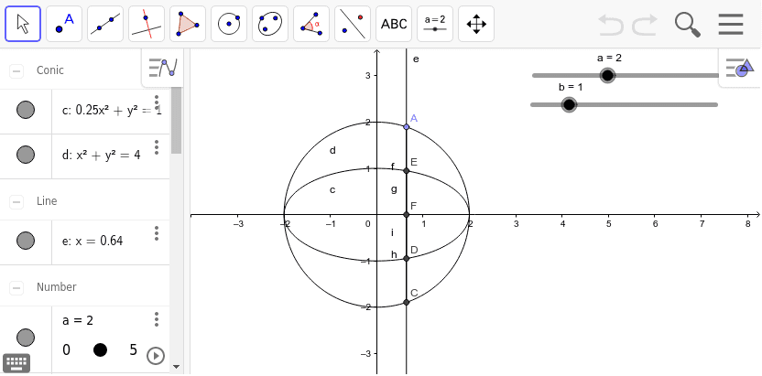Click slider b knob in Graphics view
The image size is (762, 376).
[x=569, y=105]
